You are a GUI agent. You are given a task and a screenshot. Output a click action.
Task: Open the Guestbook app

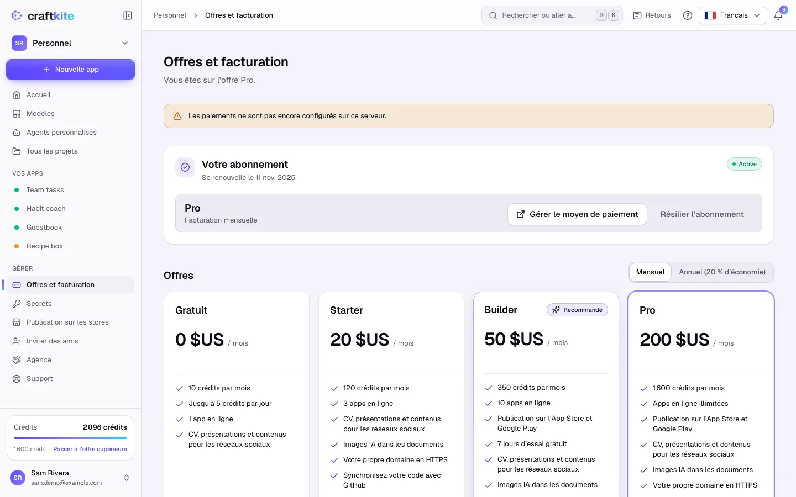[70, 228]
